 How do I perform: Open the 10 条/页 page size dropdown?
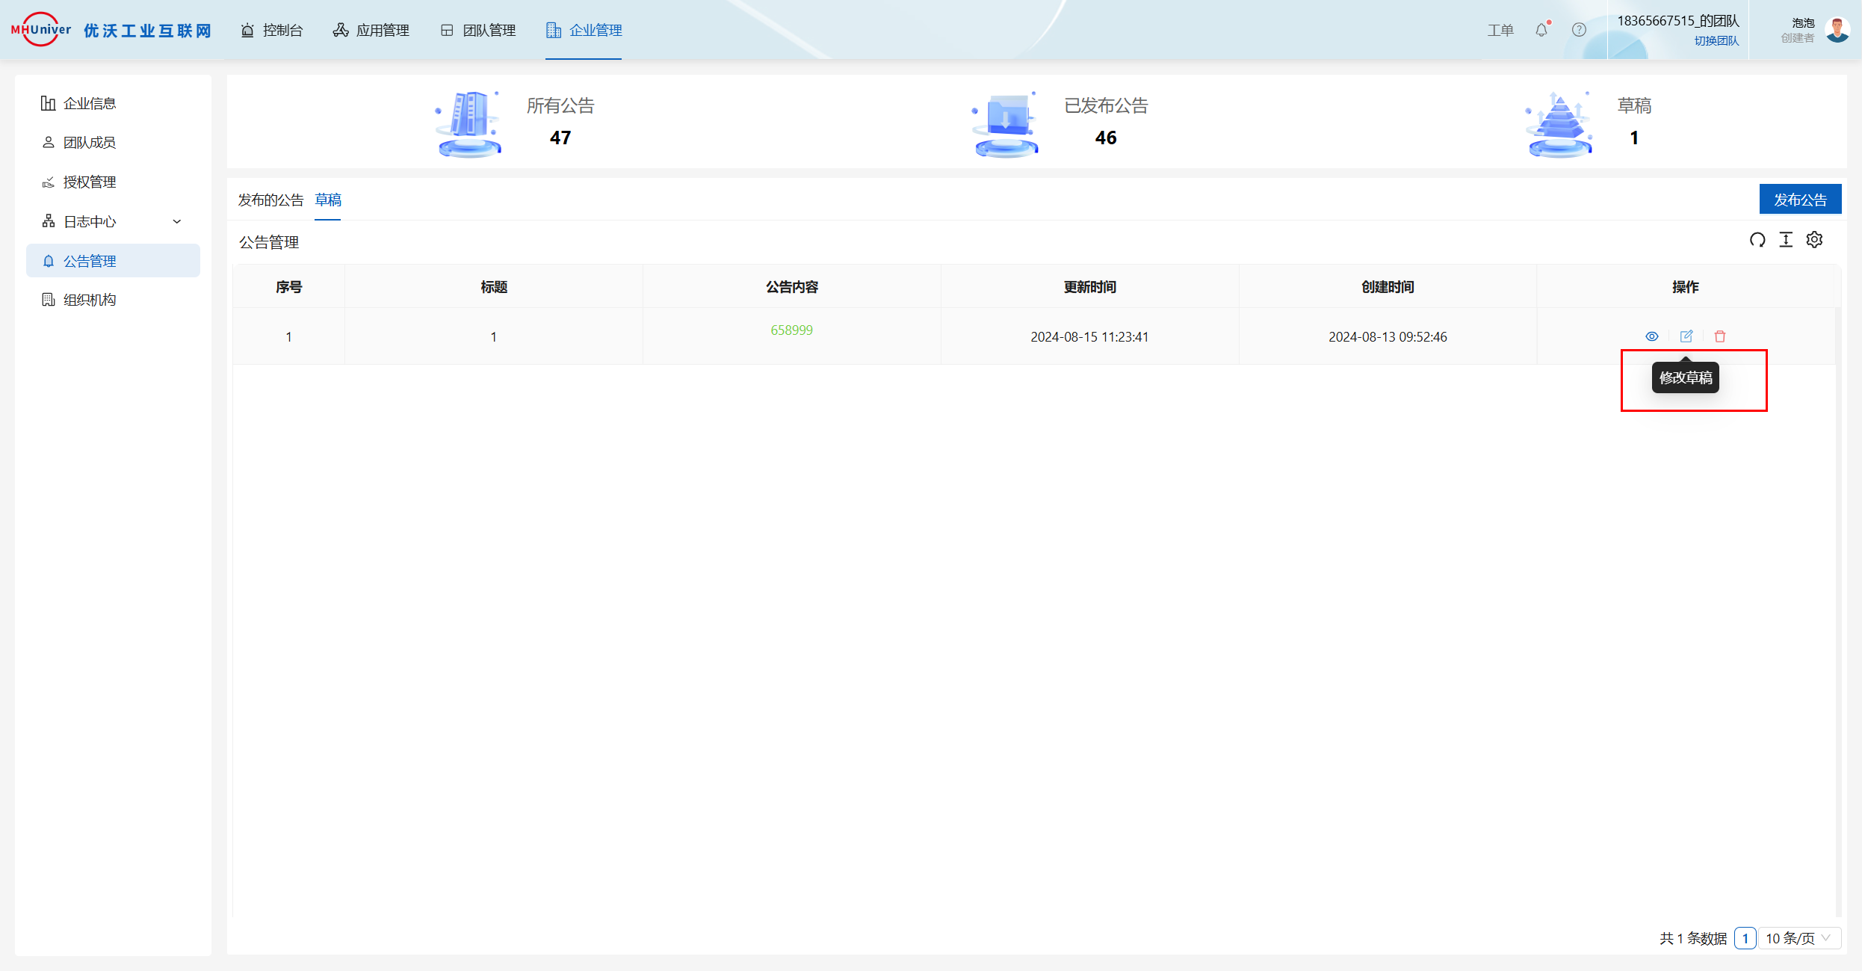coord(1798,938)
